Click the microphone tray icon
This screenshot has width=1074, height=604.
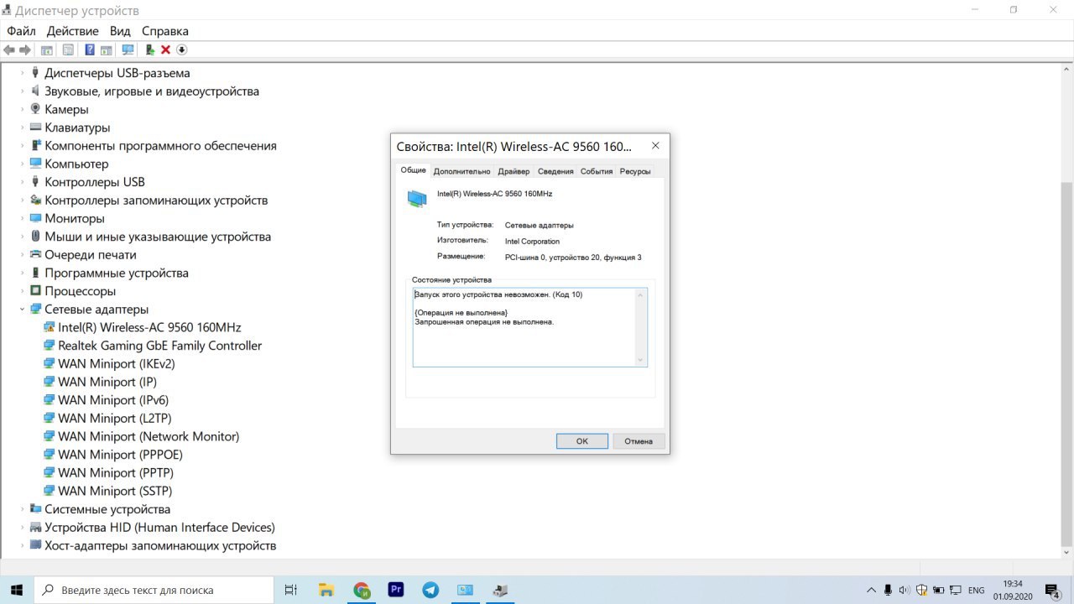pyautogui.click(x=888, y=590)
